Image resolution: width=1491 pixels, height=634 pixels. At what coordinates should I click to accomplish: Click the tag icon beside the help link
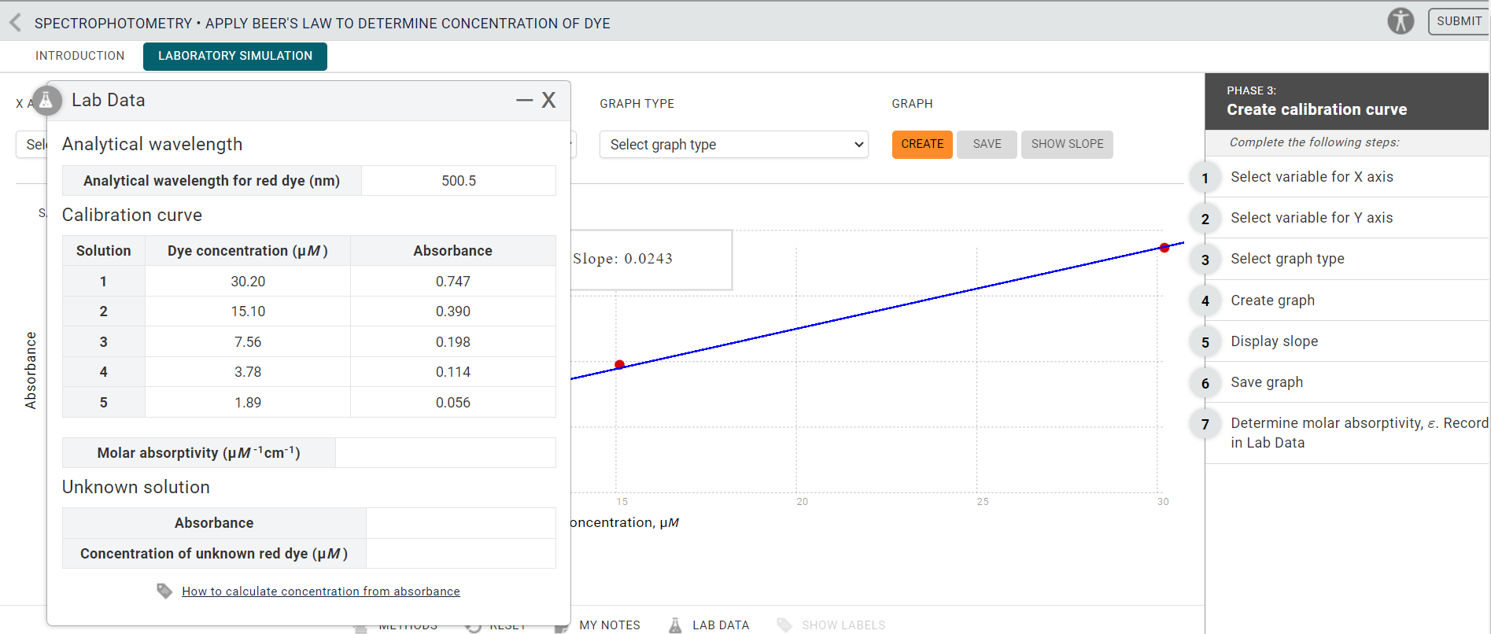pos(164,591)
